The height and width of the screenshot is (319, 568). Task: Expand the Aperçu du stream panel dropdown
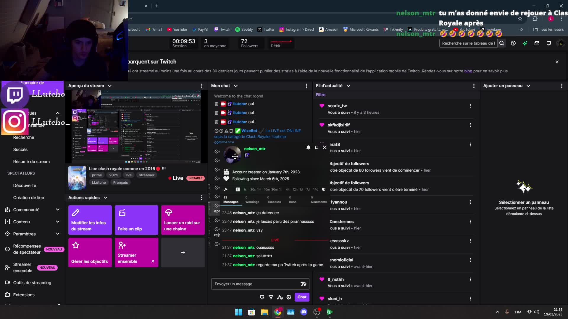point(110,86)
